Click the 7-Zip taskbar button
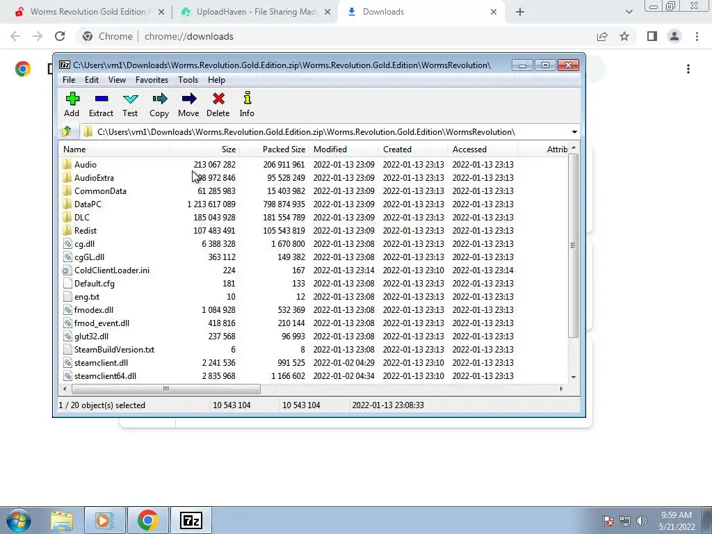This screenshot has height=534, width=712. (x=191, y=520)
